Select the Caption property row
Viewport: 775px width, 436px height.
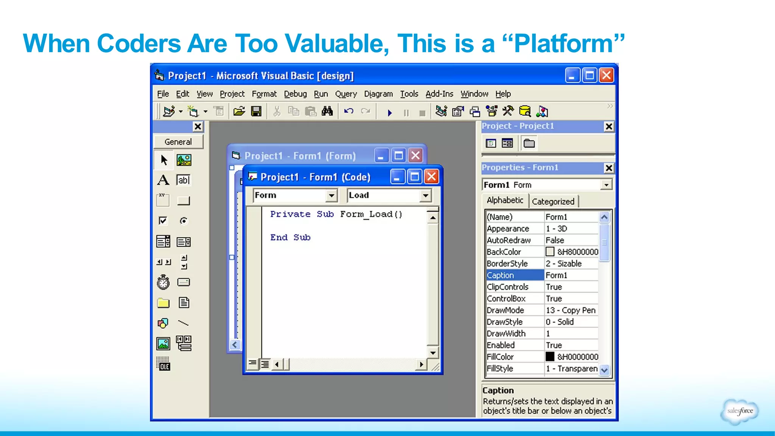pos(542,275)
